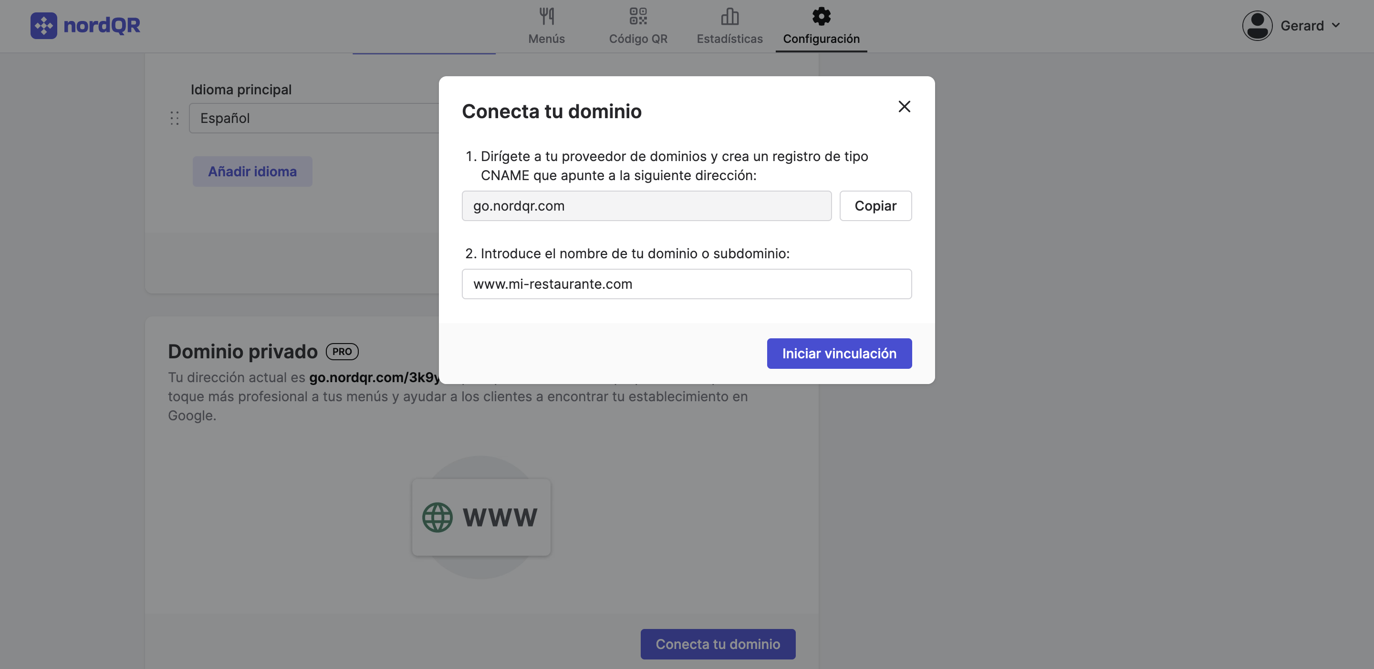Click the bottom Conecta tu dominio button
The image size is (1374, 669).
(718, 643)
